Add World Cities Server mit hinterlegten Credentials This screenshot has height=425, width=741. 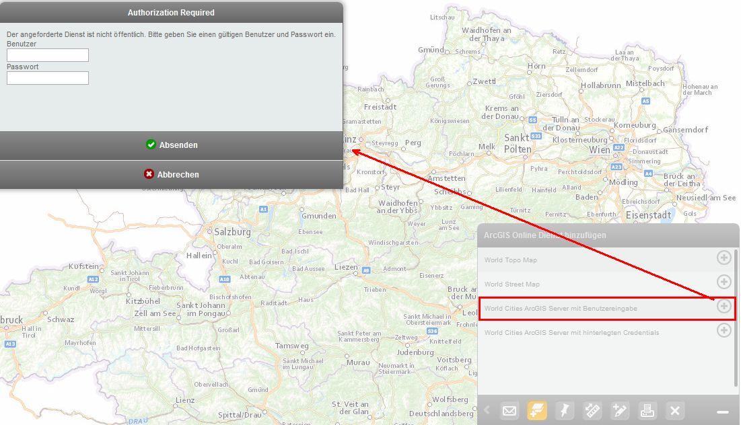(x=724, y=330)
